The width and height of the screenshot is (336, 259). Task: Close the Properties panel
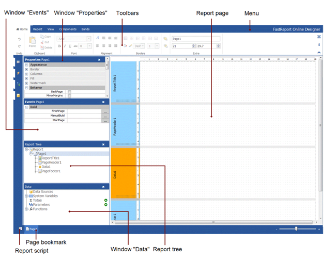click(x=99, y=60)
